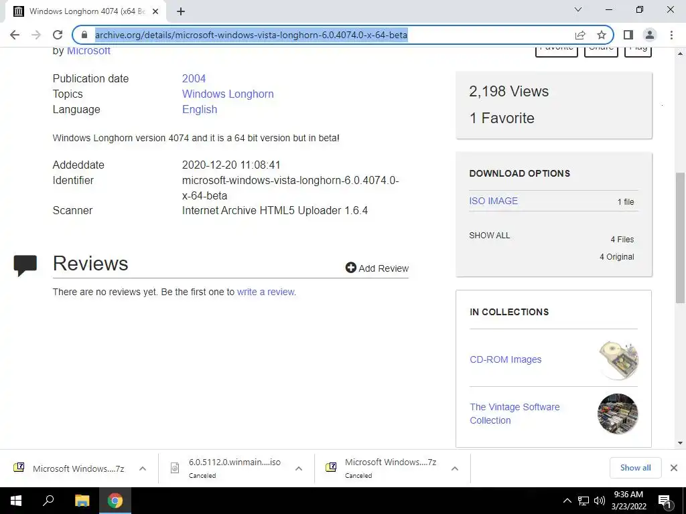Share this page using the address bar share icon

(580, 35)
